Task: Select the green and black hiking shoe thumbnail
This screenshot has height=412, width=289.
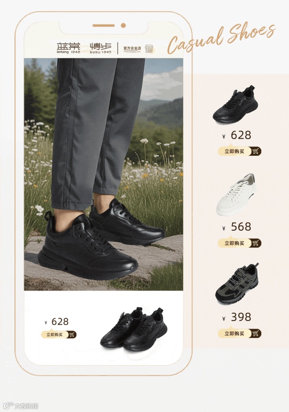Action: (237, 284)
